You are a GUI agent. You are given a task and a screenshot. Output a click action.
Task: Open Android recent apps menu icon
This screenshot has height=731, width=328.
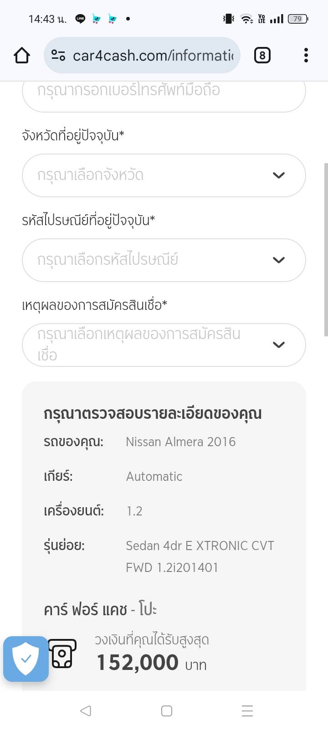click(247, 710)
